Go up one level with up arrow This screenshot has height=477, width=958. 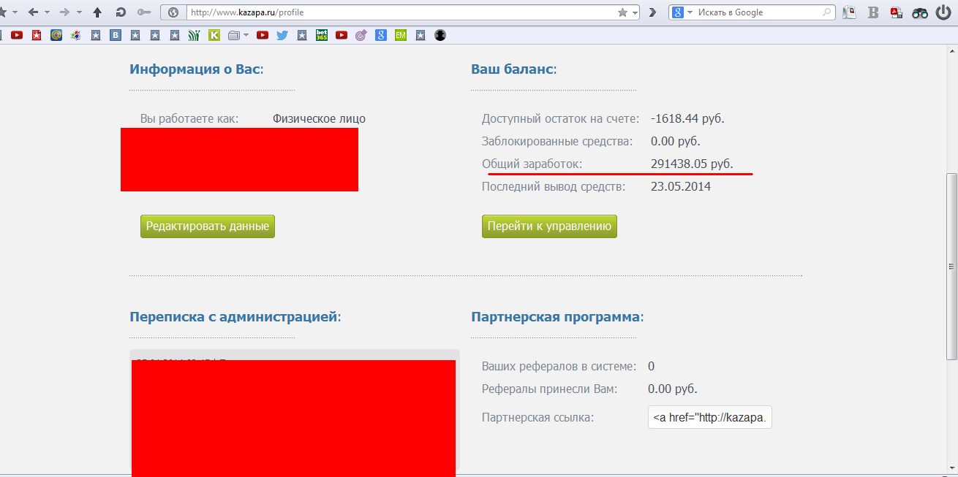[97, 12]
